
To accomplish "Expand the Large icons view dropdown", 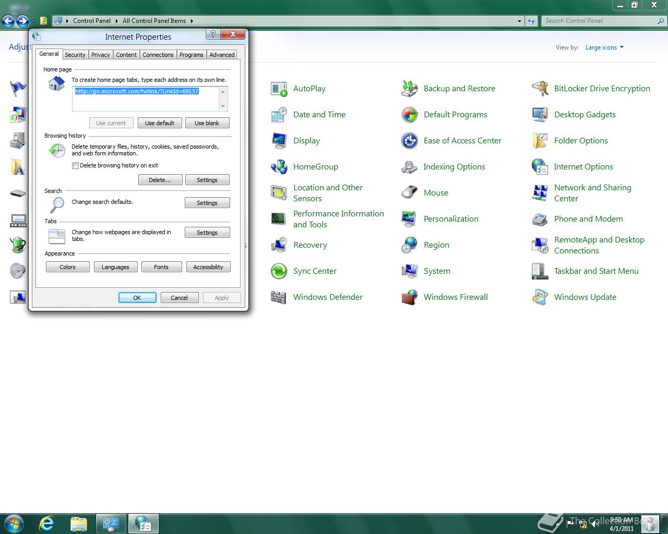I will coord(605,47).
